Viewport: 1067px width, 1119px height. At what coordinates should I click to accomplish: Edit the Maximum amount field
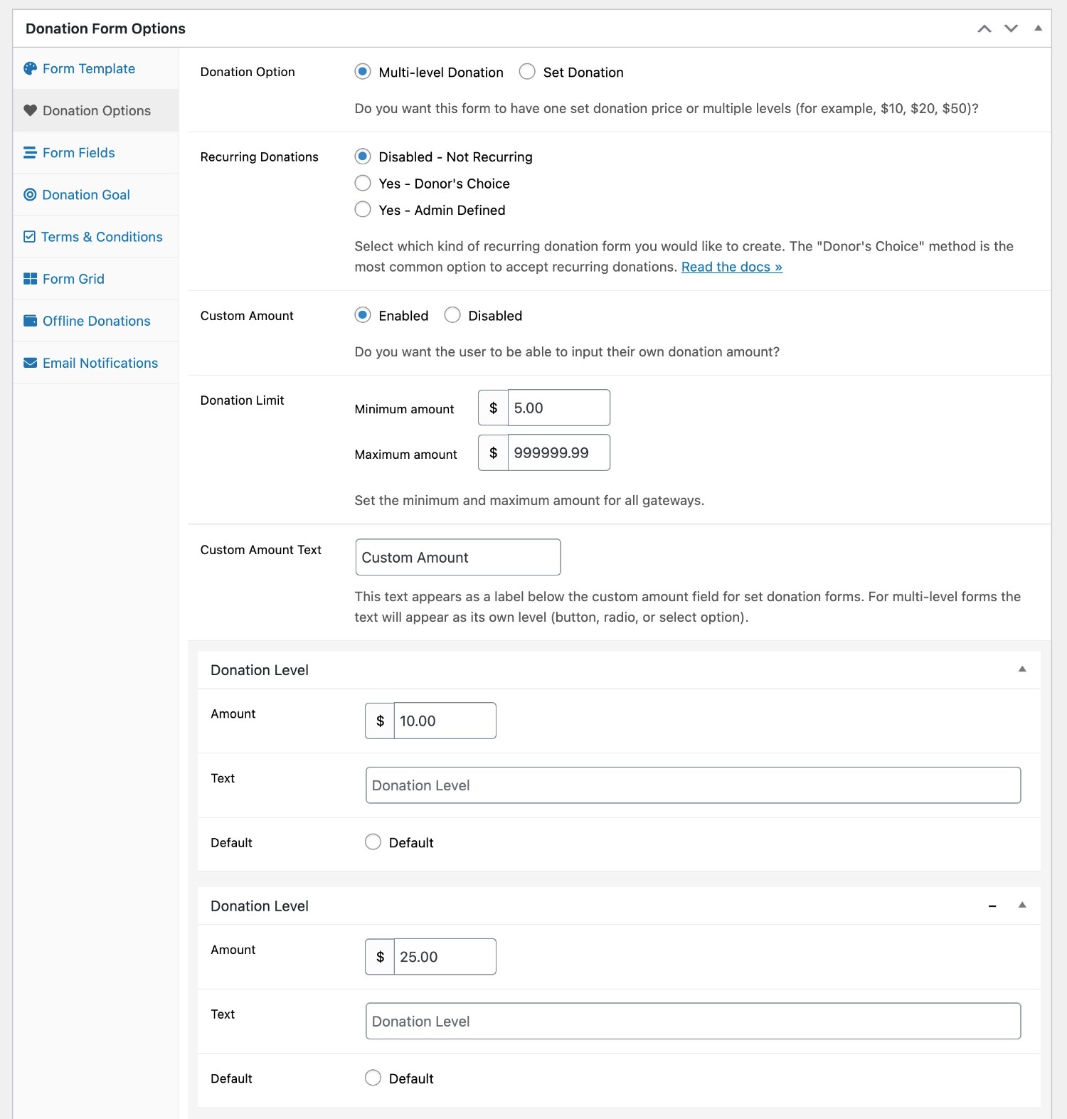(558, 452)
